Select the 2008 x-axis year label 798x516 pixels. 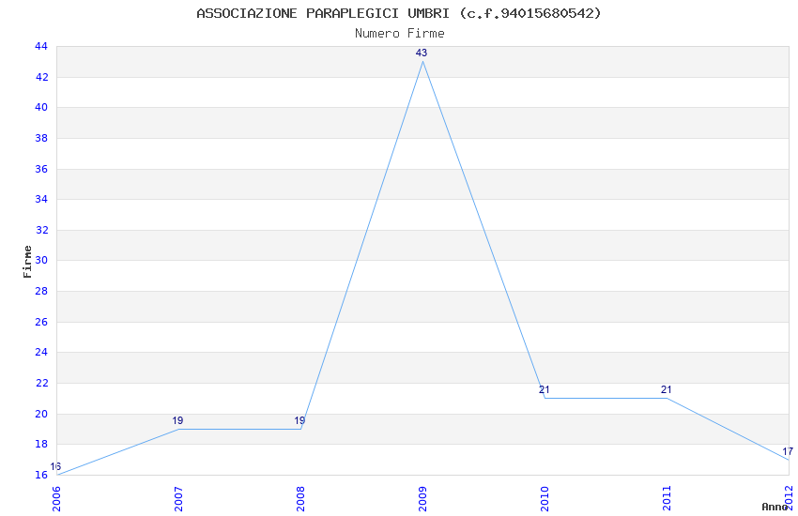click(x=300, y=498)
